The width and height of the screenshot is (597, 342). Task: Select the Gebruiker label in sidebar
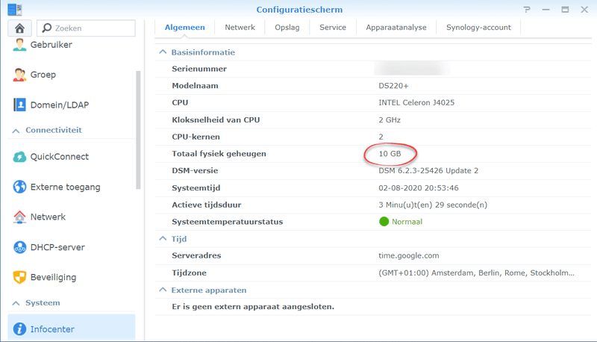51,45
